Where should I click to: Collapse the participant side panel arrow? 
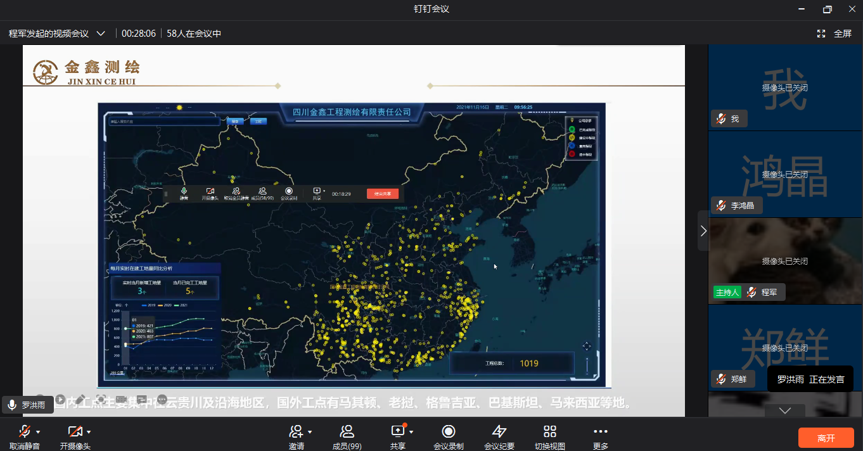click(703, 231)
